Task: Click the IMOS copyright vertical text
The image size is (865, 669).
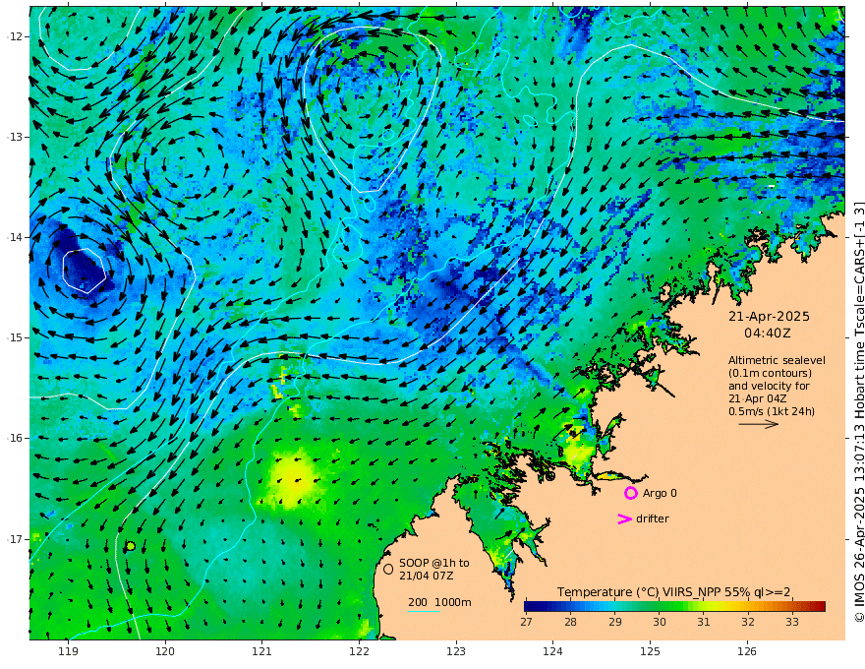Action: [x=859, y=412]
